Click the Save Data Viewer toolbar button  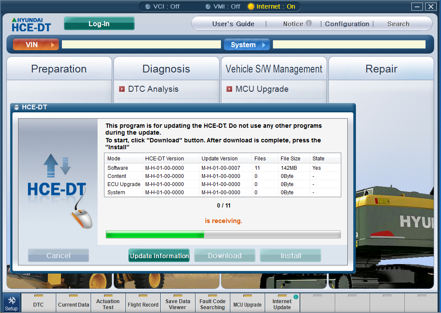tap(178, 303)
